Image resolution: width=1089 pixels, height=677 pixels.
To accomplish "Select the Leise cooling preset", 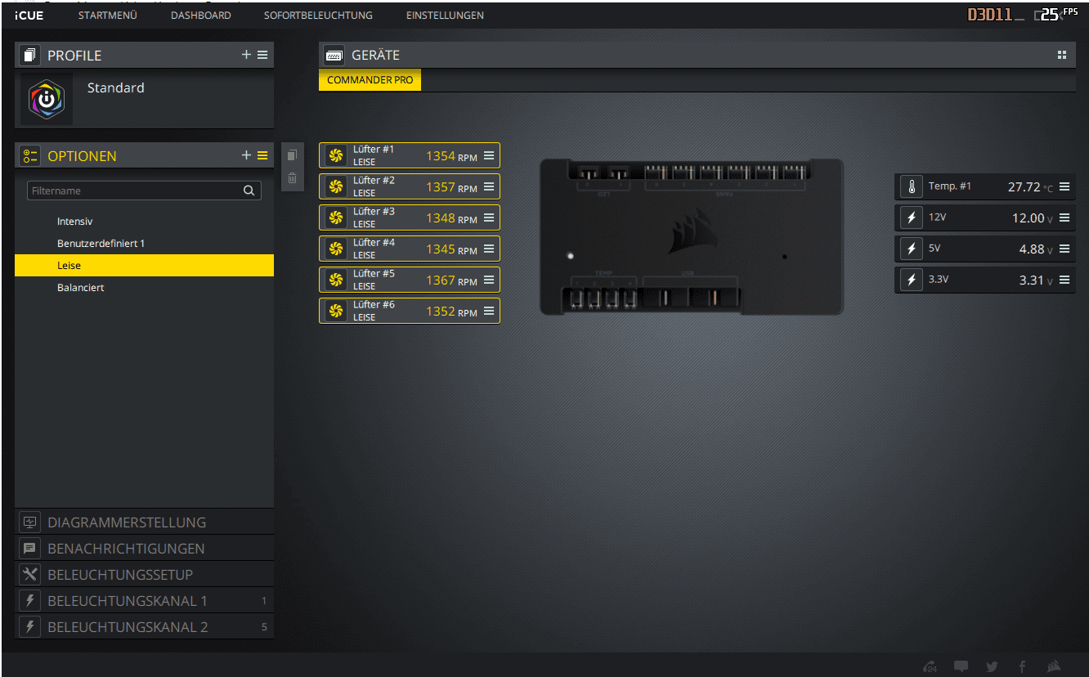I will [x=144, y=266].
